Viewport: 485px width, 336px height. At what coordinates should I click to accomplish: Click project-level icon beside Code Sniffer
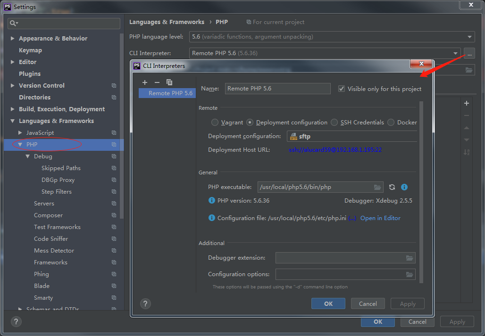(x=114, y=239)
